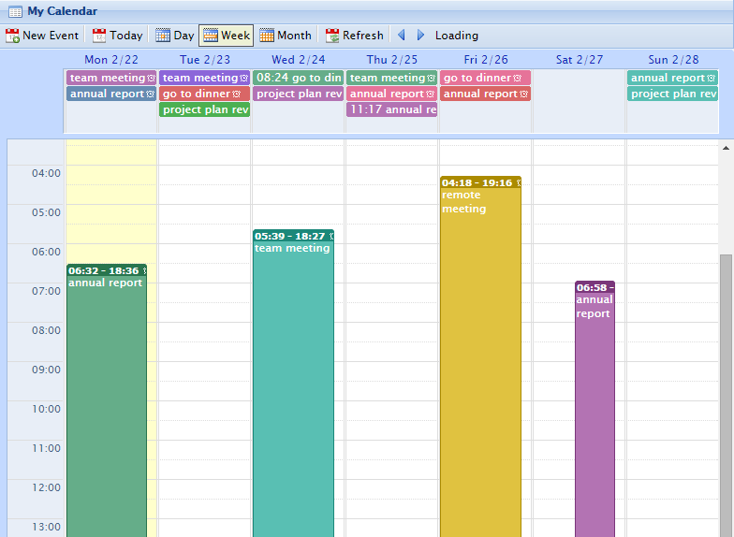Image resolution: width=734 pixels, height=537 pixels.
Task: Open Tuesday's go to dinner event
Action: pyautogui.click(x=198, y=94)
